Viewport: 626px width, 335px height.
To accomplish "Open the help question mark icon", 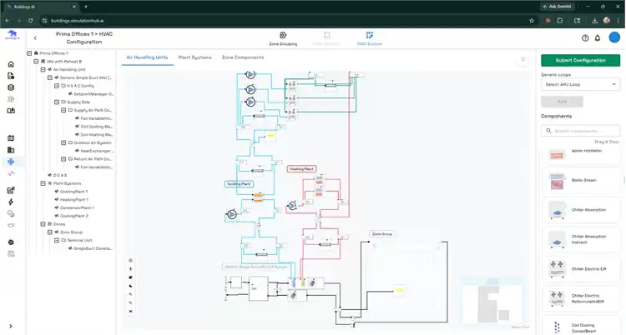I will 585,37.
